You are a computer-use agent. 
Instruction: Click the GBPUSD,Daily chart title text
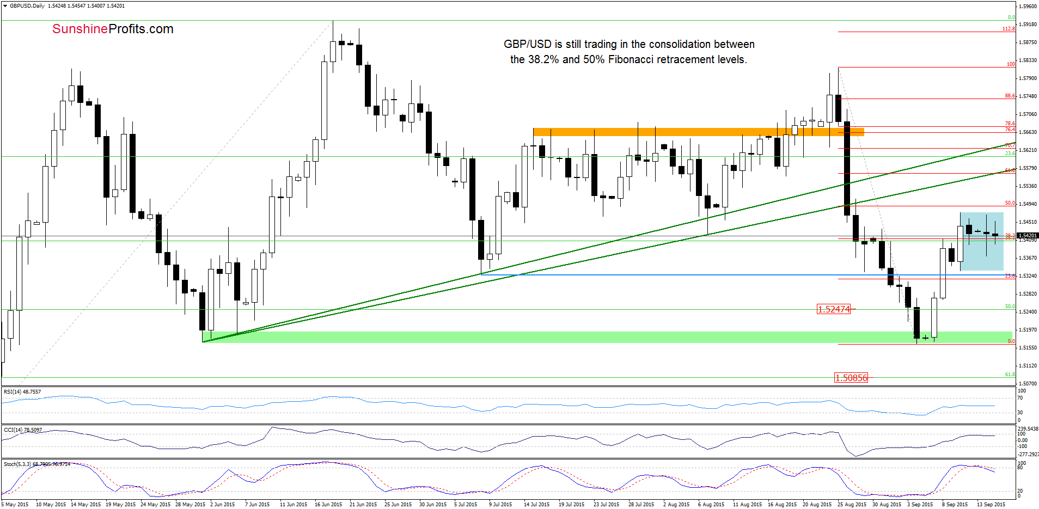27,6
